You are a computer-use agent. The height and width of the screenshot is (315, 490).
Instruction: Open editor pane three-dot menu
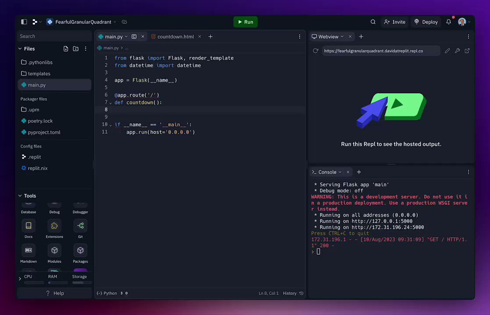point(299,36)
